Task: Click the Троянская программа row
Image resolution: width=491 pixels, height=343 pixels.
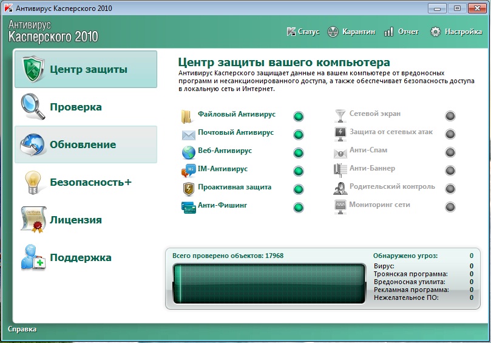Action: [424, 274]
